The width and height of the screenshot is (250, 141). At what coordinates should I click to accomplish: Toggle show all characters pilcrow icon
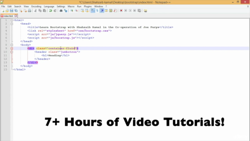pyautogui.click(x=97, y=11)
